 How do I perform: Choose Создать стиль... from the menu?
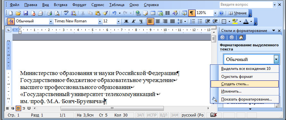[x=244, y=84]
